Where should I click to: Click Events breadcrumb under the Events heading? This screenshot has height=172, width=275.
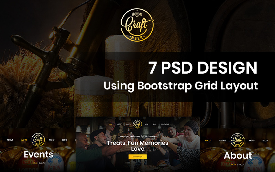[x=42, y=163]
